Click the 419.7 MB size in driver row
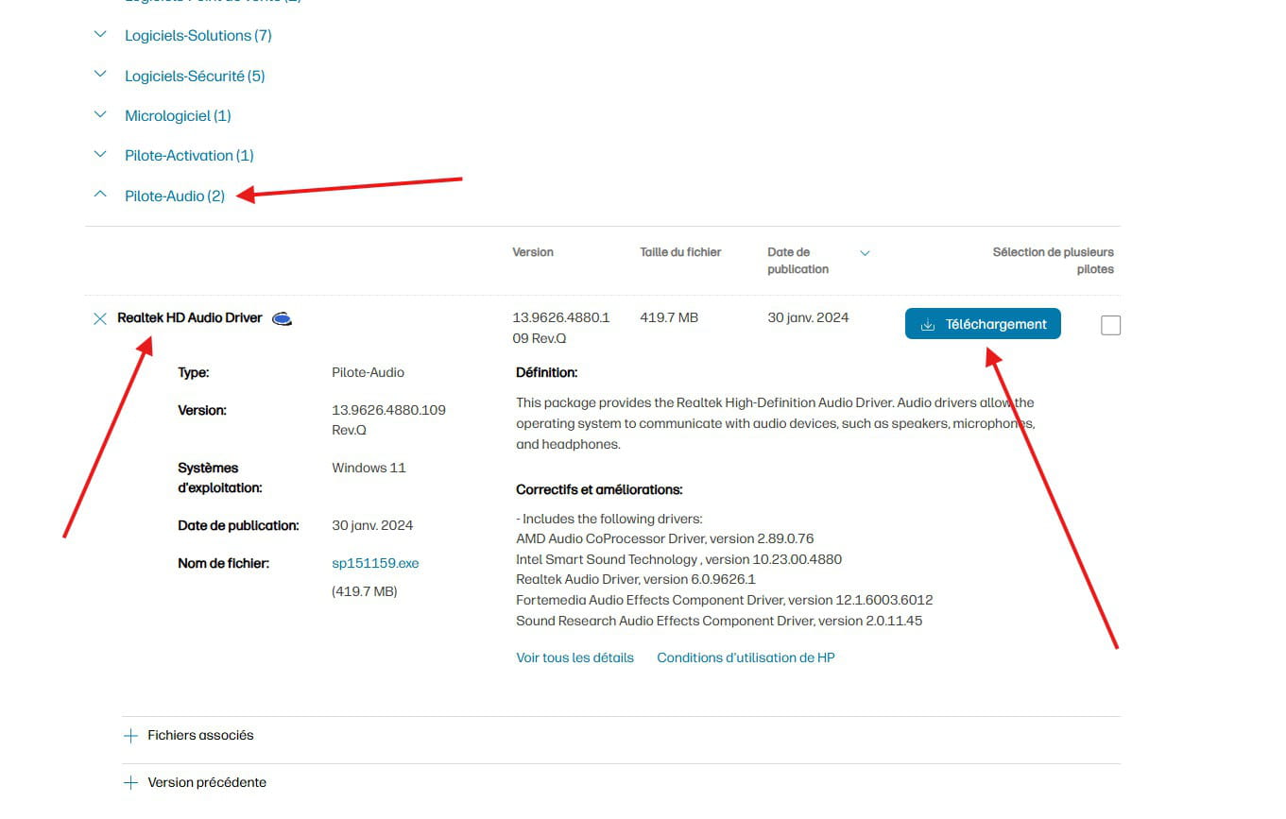 click(x=669, y=317)
